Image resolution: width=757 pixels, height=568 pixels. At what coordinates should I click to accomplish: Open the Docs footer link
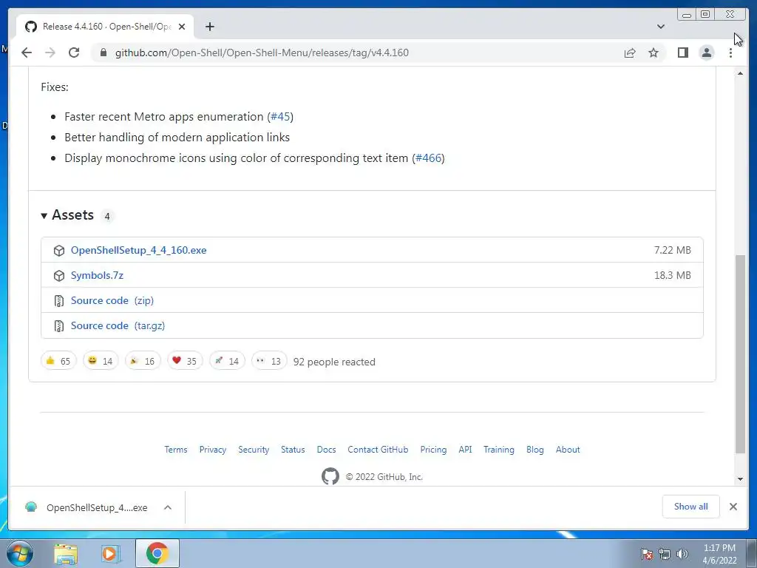pos(326,450)
